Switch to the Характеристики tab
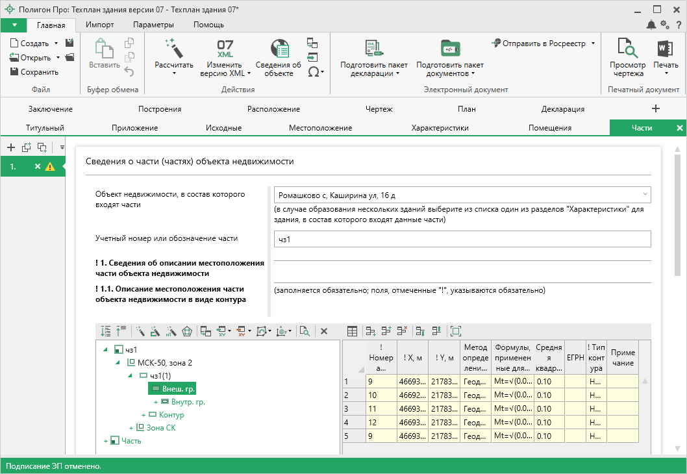The image size is (687, 474). point(440,128)
